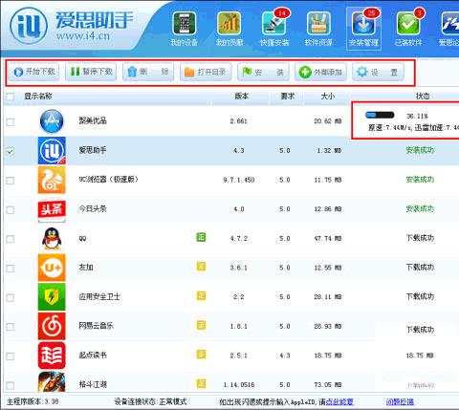The height and width of the screenshot is (410, 459).
Task: Click 主程序版本: 3.38 status text
Action: pyautogui.click(x=33, y=401)
